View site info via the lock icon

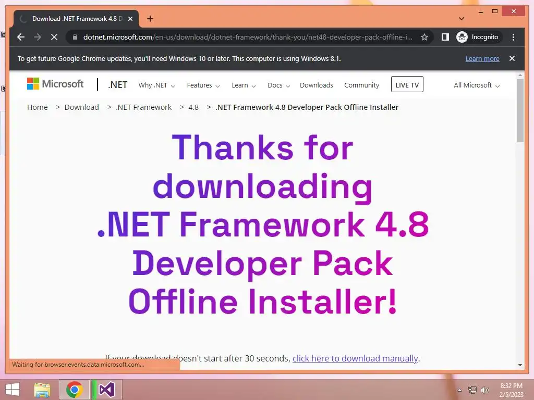[75, 37]
